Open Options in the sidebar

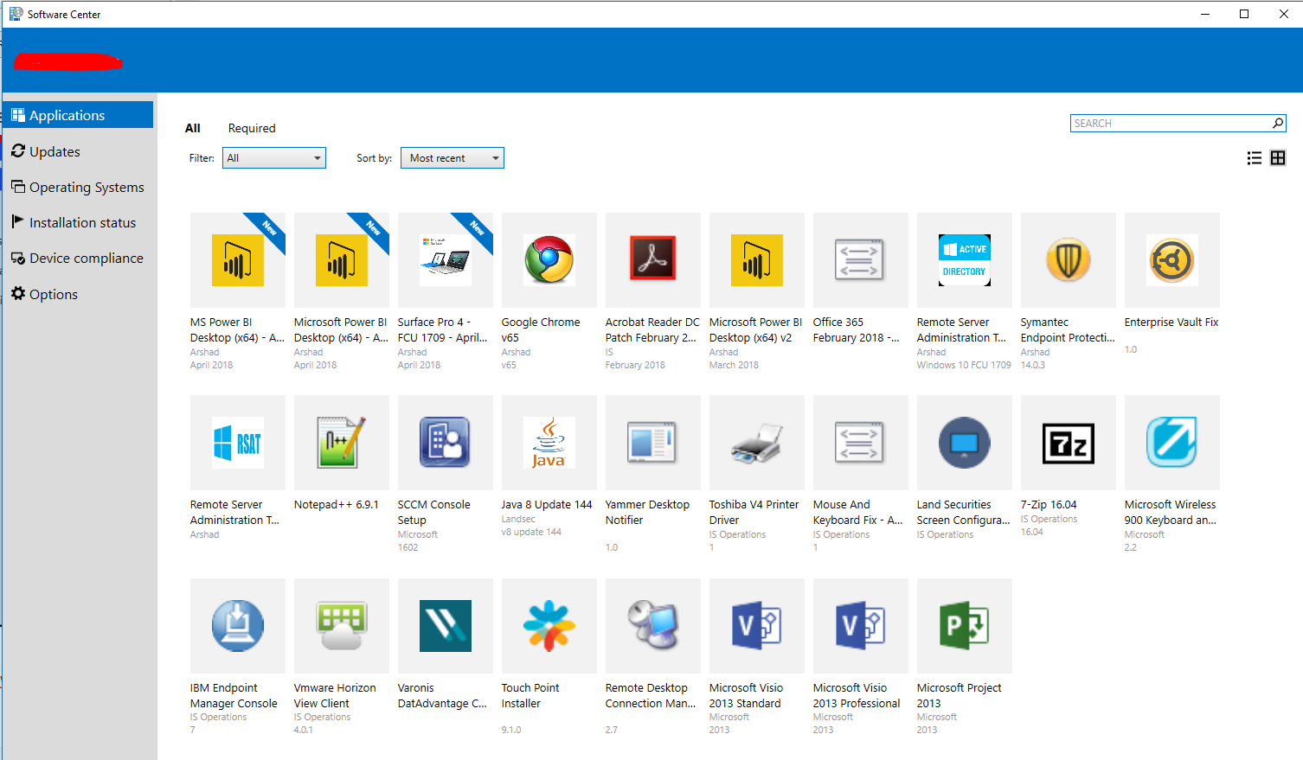click(x=78, y=294)
